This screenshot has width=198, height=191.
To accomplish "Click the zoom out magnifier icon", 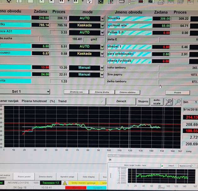I will click(x=178, y=102).
